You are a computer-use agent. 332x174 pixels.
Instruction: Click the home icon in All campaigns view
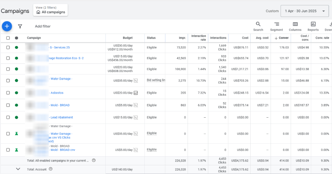tap(38, 12)
